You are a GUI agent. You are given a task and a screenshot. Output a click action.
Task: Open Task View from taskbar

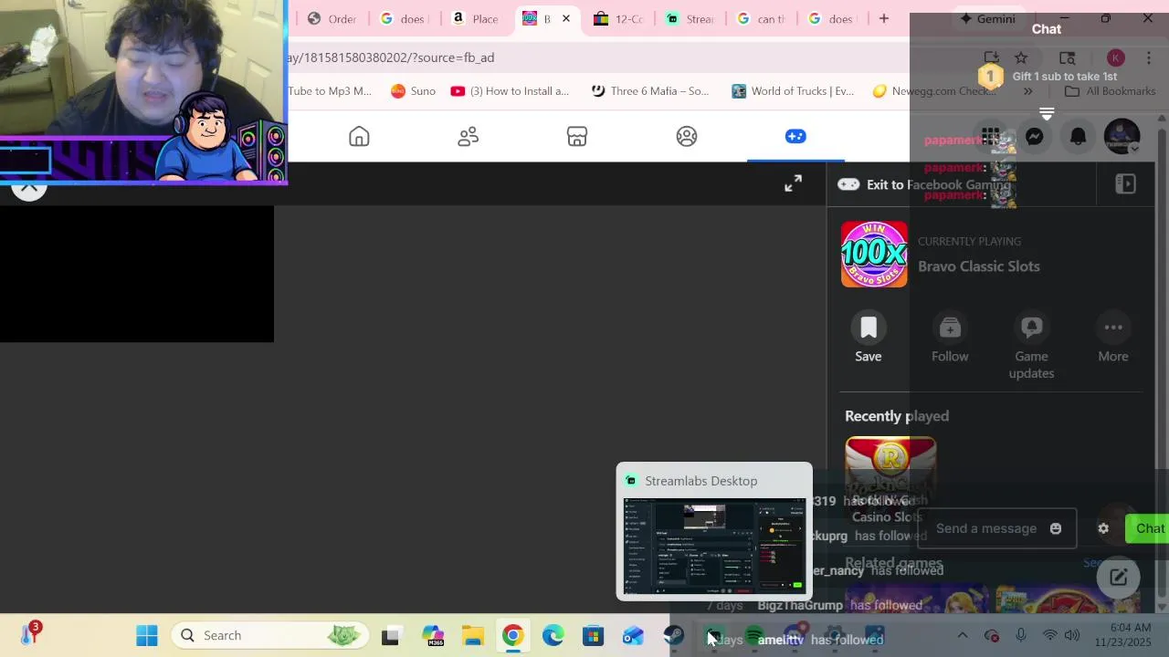coord(390,636)
